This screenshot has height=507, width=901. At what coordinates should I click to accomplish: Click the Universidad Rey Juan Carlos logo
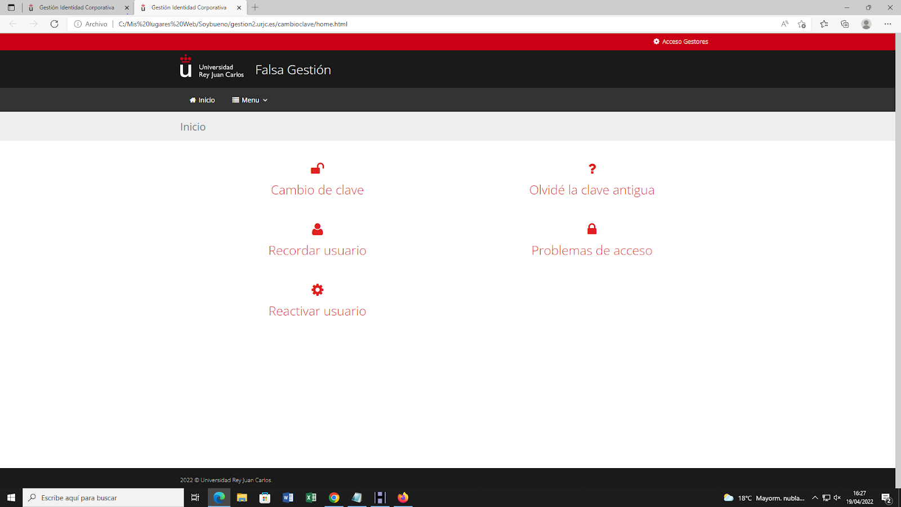[x=212, y=68]
